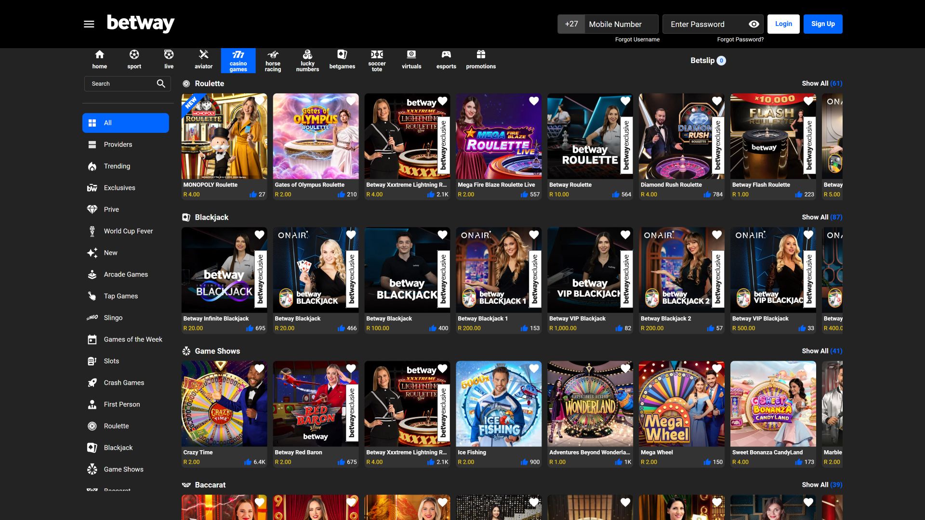925x520 pixels.
Task: Click the Sign Up button
Action: pos(823,24)
